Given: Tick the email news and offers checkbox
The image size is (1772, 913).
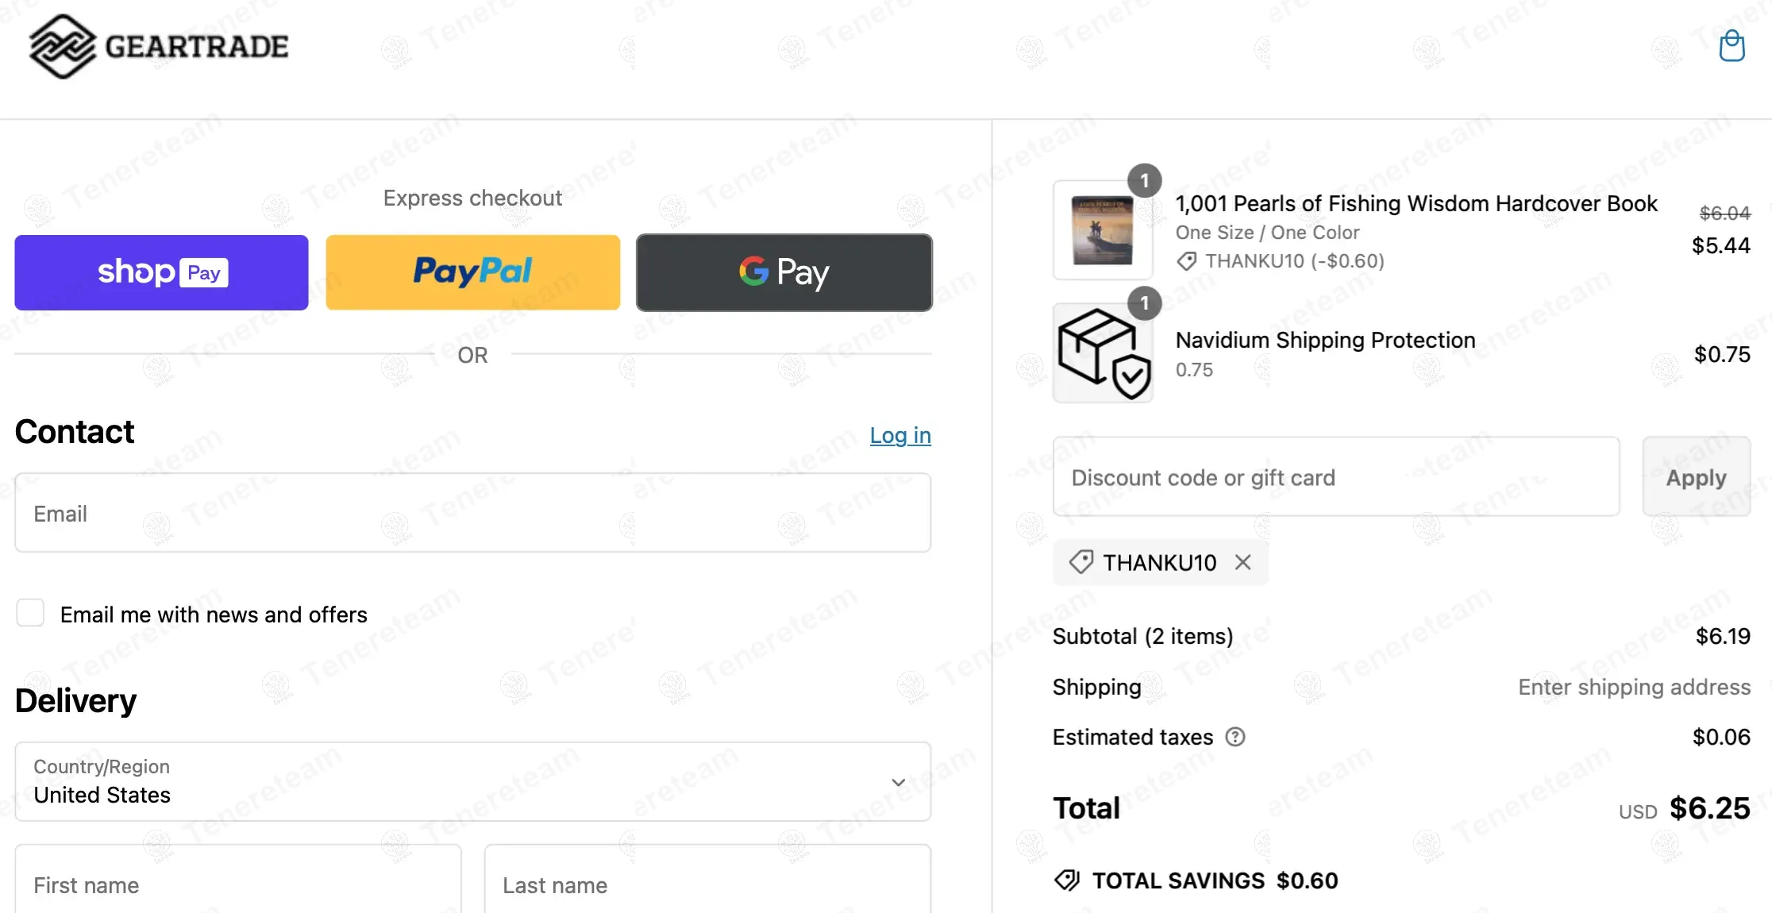Looking at the screenshot, I should [30, 614].
